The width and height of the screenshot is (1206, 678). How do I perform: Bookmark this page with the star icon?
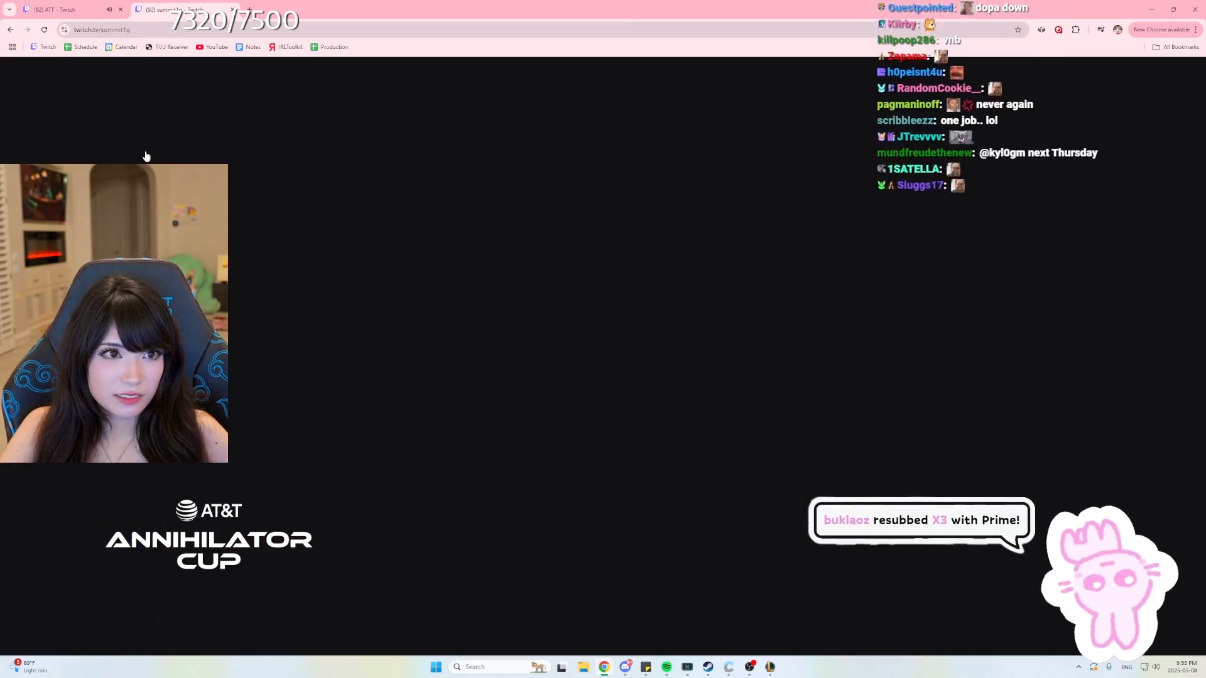click(x=1018, y=30)
